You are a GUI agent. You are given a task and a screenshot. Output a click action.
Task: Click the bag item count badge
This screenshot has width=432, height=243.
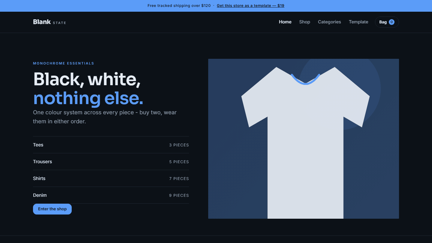[391, 22]
